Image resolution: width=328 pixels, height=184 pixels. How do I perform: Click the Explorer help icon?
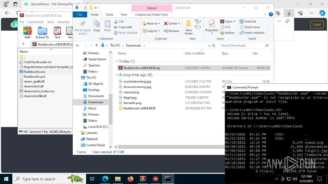pos(271,15)
